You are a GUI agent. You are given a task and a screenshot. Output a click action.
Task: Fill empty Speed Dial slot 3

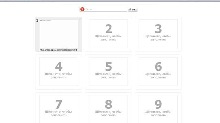(158, 34)
